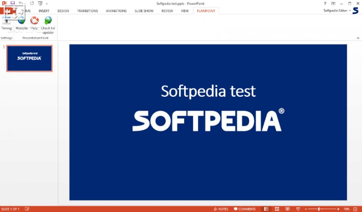Toggle the Notes pane

point(220,209)
